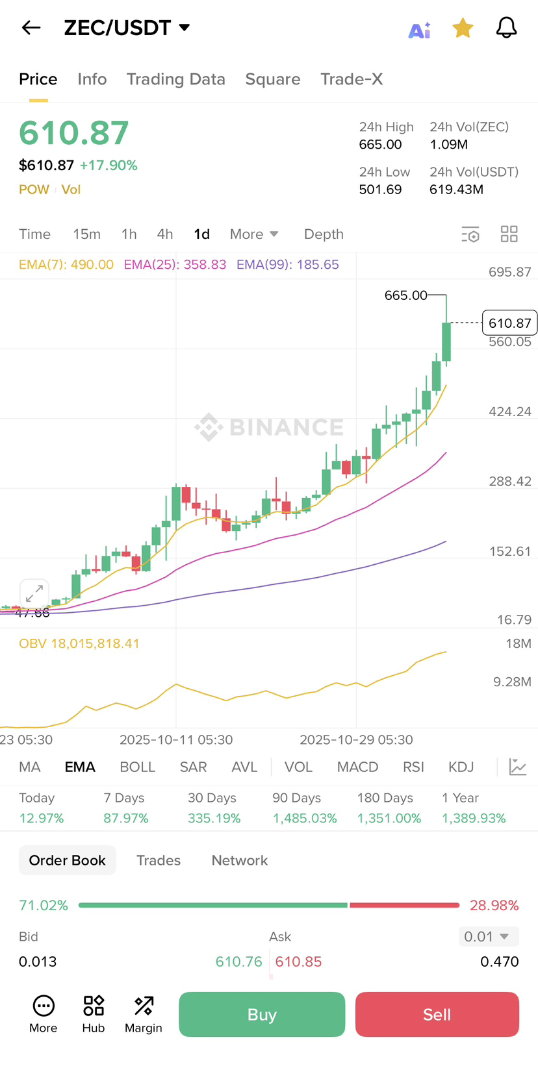Screen dimensions: 538x1092
Task: Toggle the MACD sub-indicator
Action: 357,767
